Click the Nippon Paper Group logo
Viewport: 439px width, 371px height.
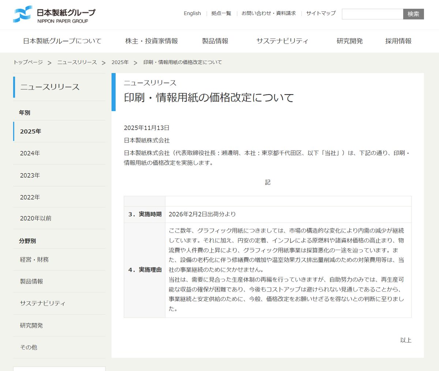click(x=54, y=15)
